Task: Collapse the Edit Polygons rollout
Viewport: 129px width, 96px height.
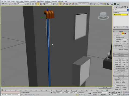Action: click(x=121, y=56)
